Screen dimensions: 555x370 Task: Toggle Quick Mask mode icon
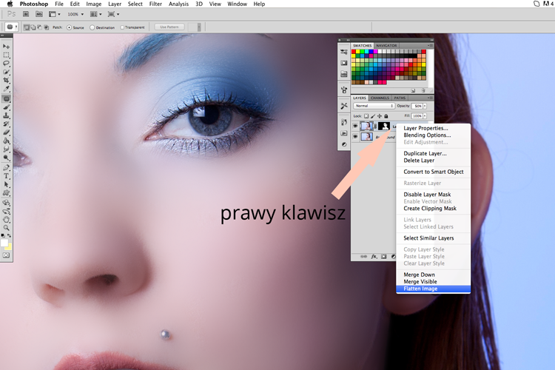6,255
